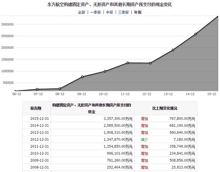Image resolution: width=220 pixels, height=172 pixels.
Task: Click the value 1,354,850.00万元
Action: pyautogui.click(x=118, y=146)
